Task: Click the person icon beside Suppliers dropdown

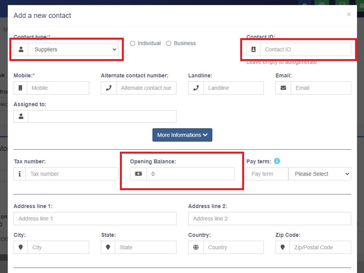Action: click(21, 49)
